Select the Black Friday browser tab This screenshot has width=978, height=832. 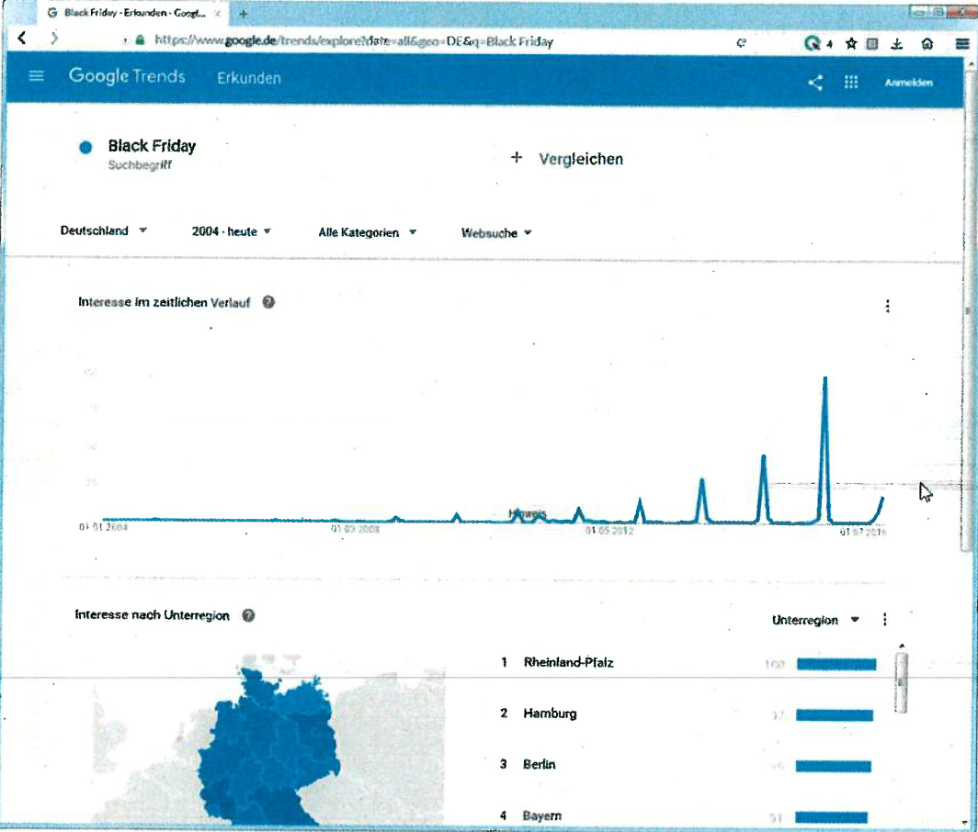(134, 13)
